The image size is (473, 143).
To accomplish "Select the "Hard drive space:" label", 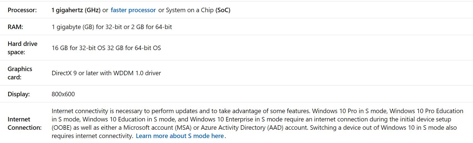I will 22,48.
